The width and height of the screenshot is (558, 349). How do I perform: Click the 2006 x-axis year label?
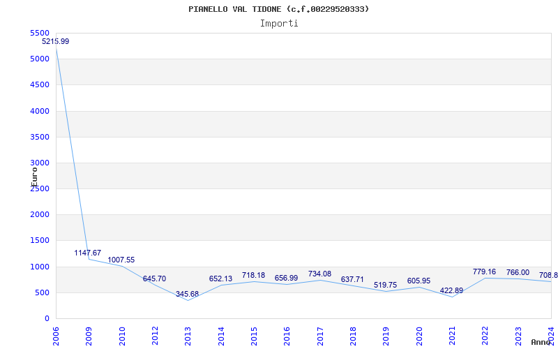coord(56,336)
